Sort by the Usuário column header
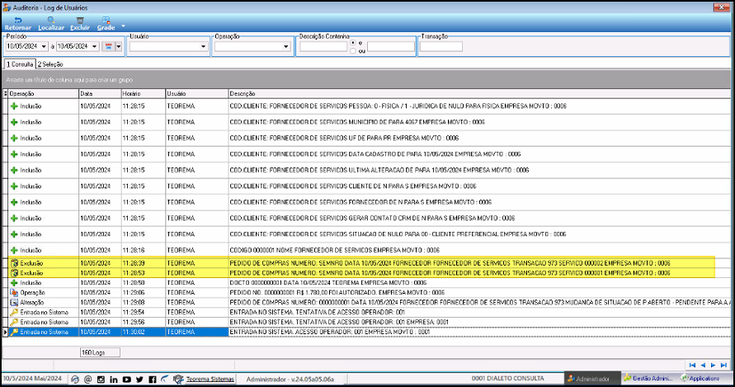735x387 pixels. click(x=197, y=94)
